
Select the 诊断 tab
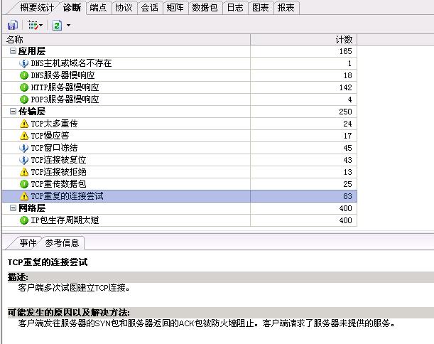[72, 8]
